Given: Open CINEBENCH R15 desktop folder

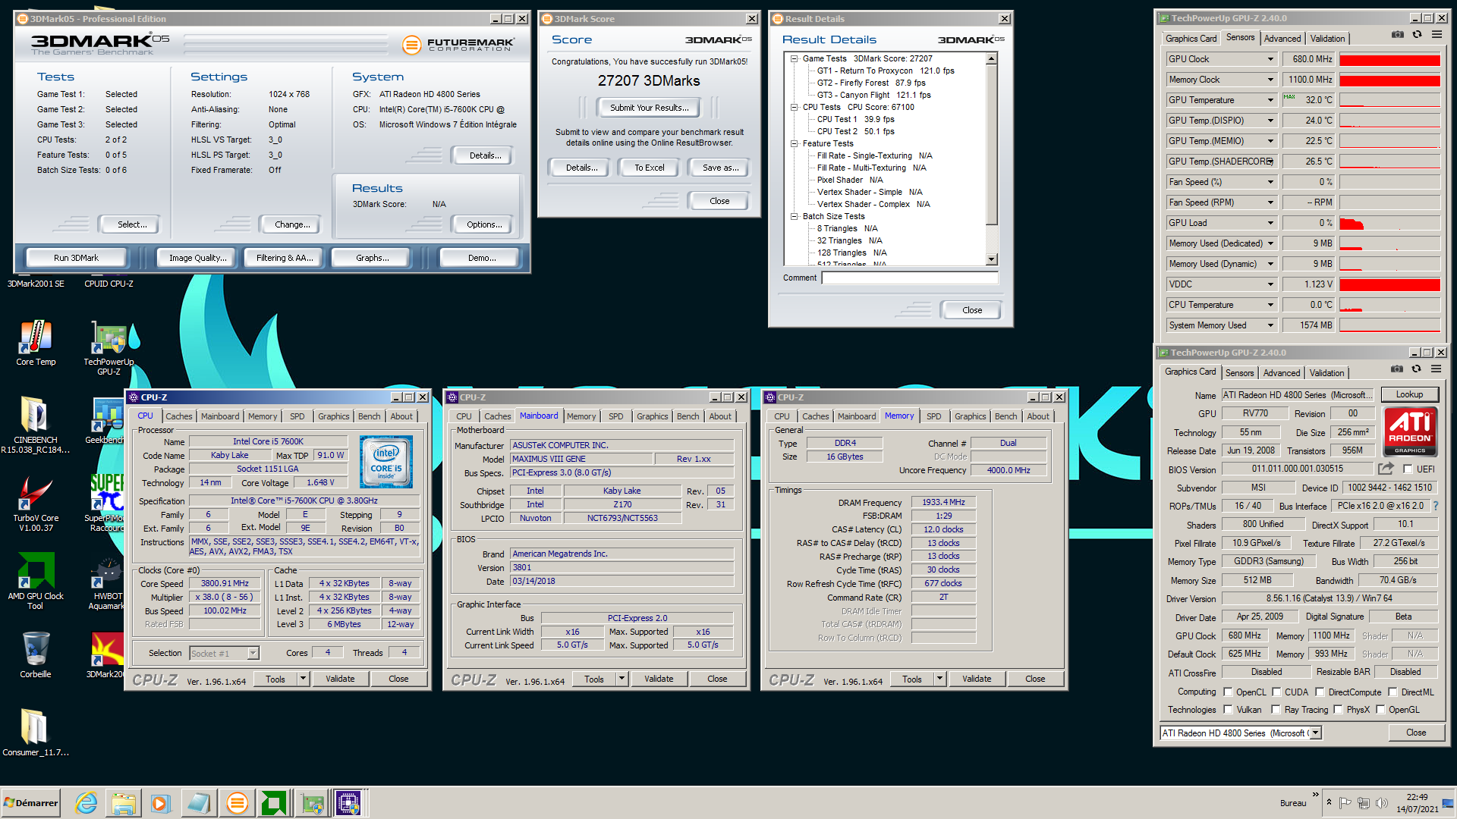Looking at the screenshot, I should pos(36,425).
